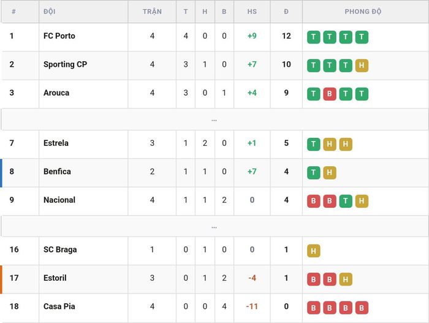Click Nacional's yellow H form badge
429x323 pixels.
click(x=362, y=201)
